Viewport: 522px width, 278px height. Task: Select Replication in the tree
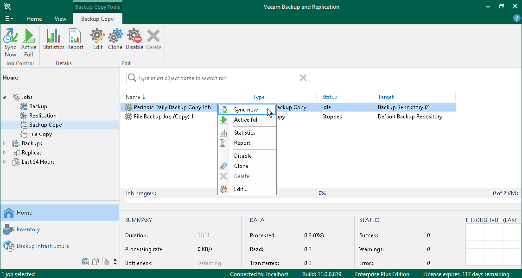point(43,116)
